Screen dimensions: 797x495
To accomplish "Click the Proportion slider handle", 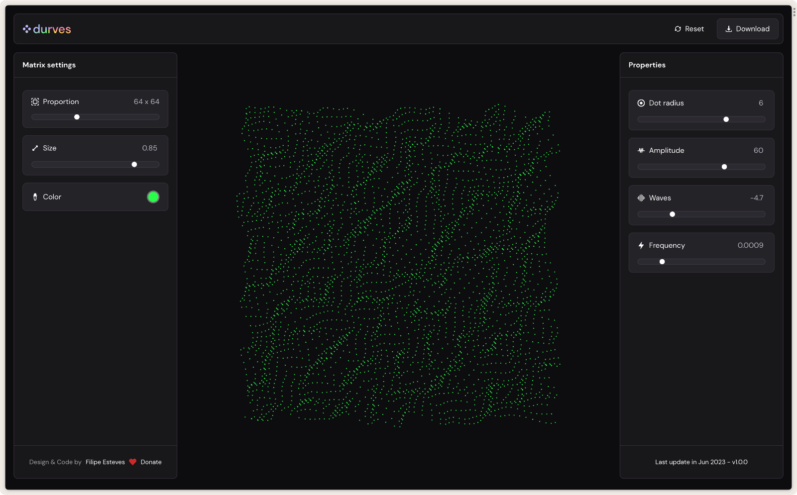I will coord(77,117).
